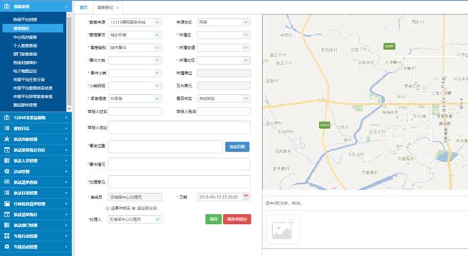
Task: Click the green 保存 button
Action: (213, 219)
